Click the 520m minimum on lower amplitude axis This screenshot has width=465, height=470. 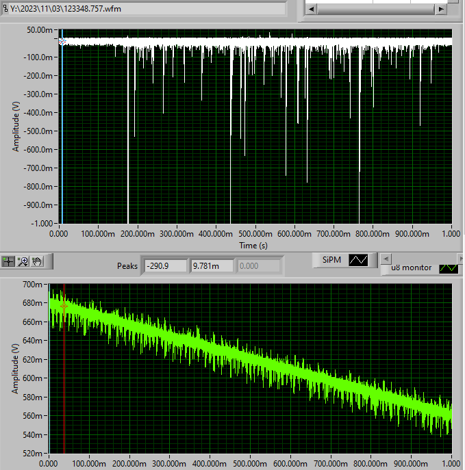(32, 453)
